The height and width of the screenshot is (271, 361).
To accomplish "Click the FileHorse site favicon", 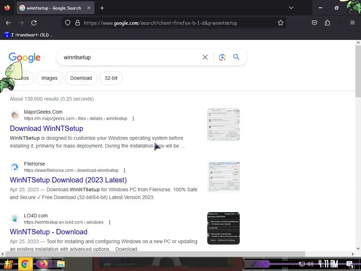I will (15, 167).
